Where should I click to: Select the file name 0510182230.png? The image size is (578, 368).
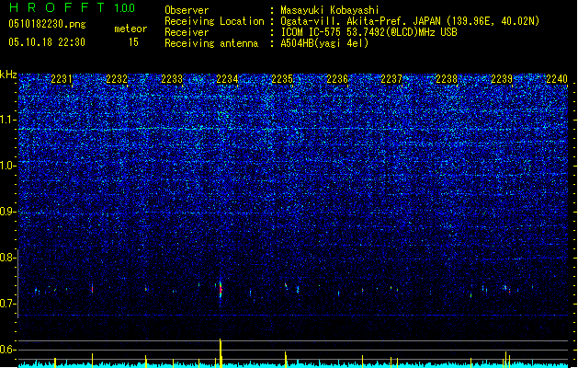tap(47, 24)
